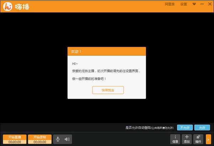Open the title bar dropdown triangle menu
The height and width of the screenshot is (146, 214).
click(194, 4)
